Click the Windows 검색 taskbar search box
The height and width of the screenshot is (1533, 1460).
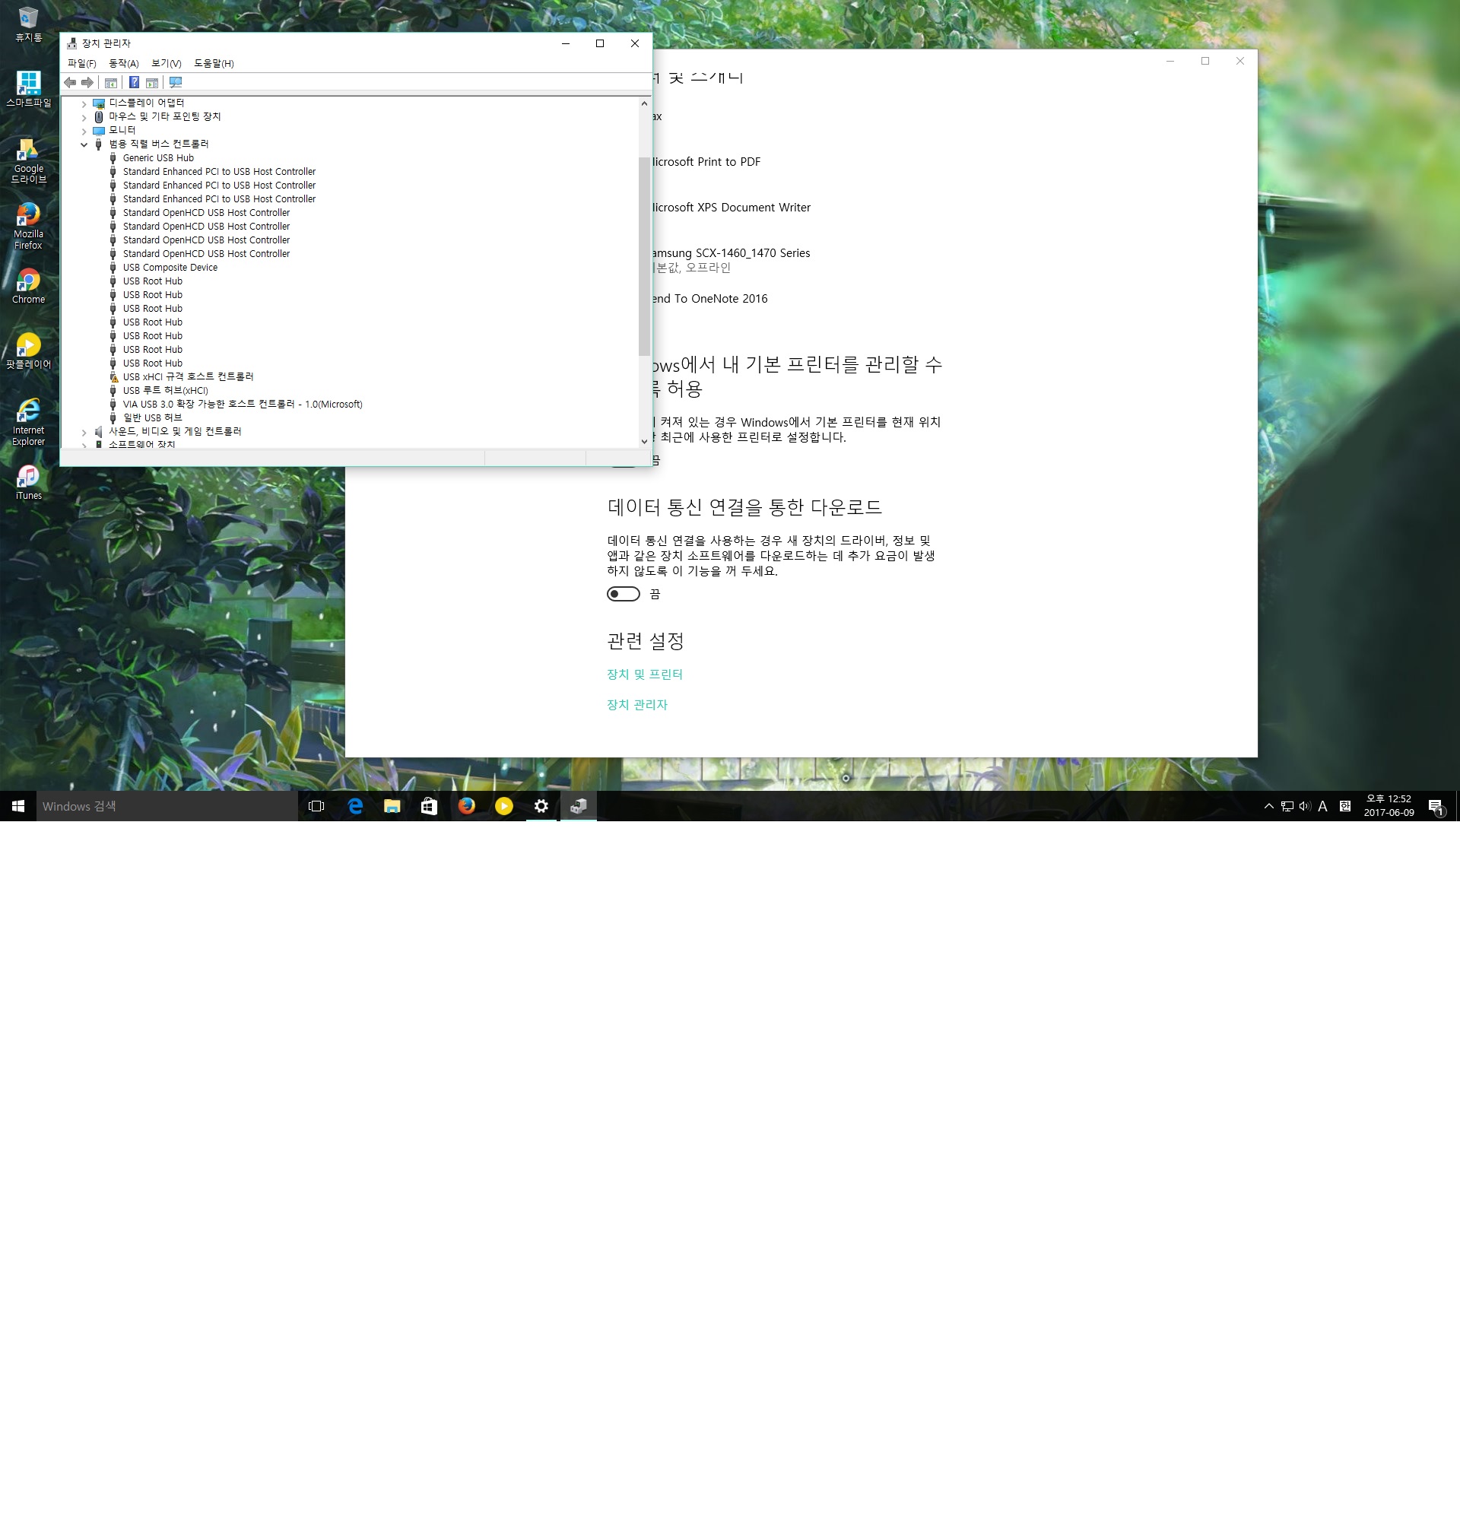click(x=167, y=806)
